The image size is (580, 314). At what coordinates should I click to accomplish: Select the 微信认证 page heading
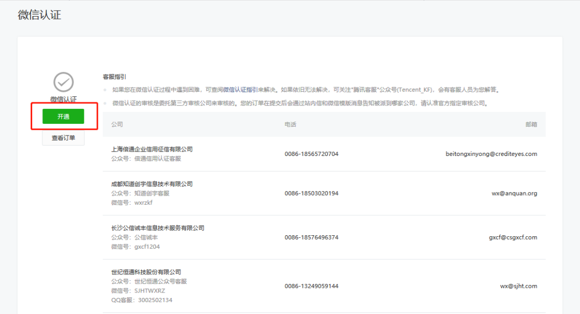tap(40, 15)
